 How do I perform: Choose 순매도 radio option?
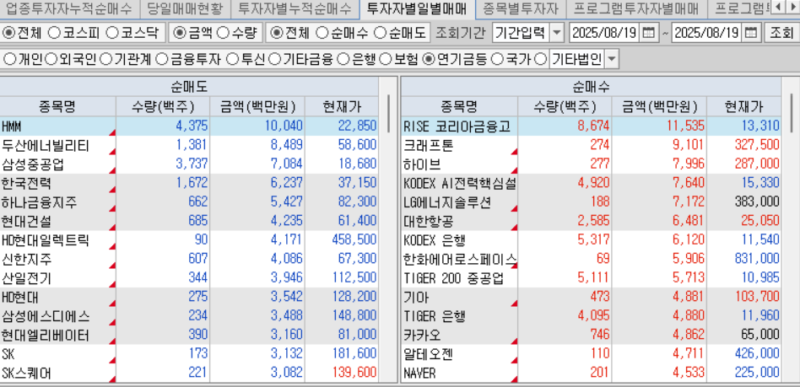pos(380,33)
